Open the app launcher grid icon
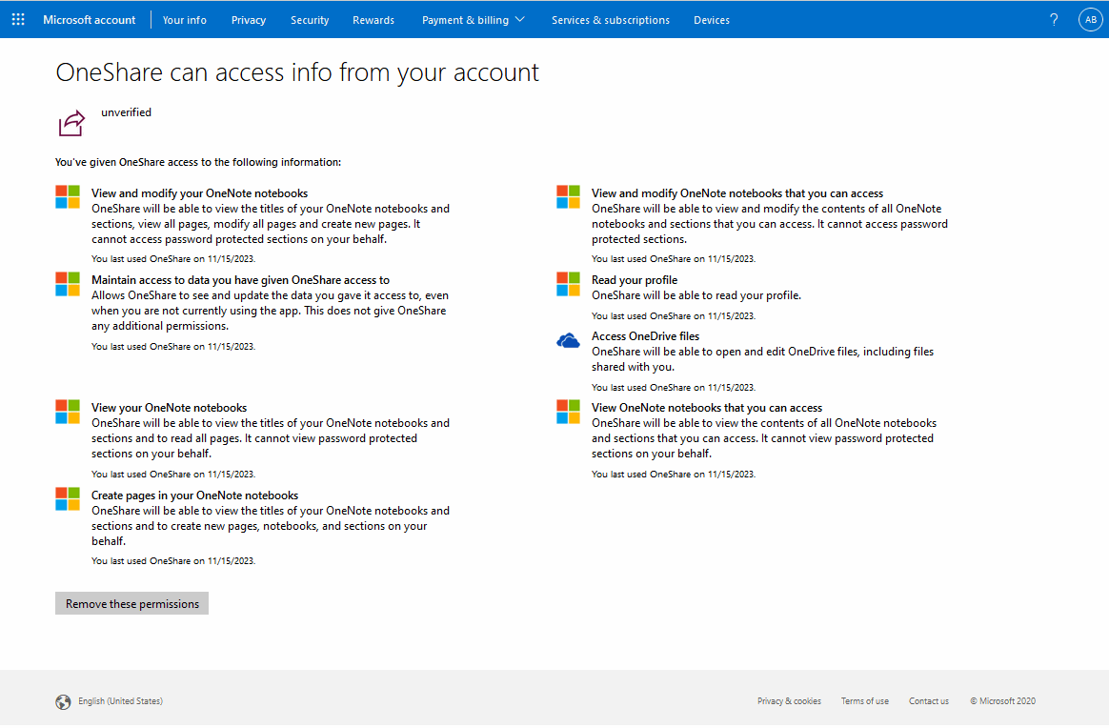Viewport: 1109px width, 728px height. tap(18, 20)
